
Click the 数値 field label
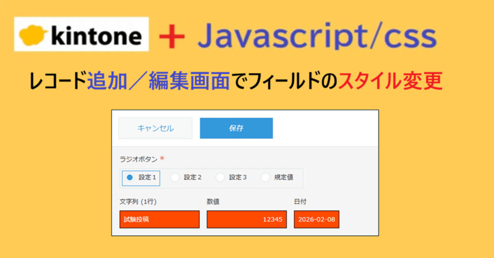coord(213,201)
